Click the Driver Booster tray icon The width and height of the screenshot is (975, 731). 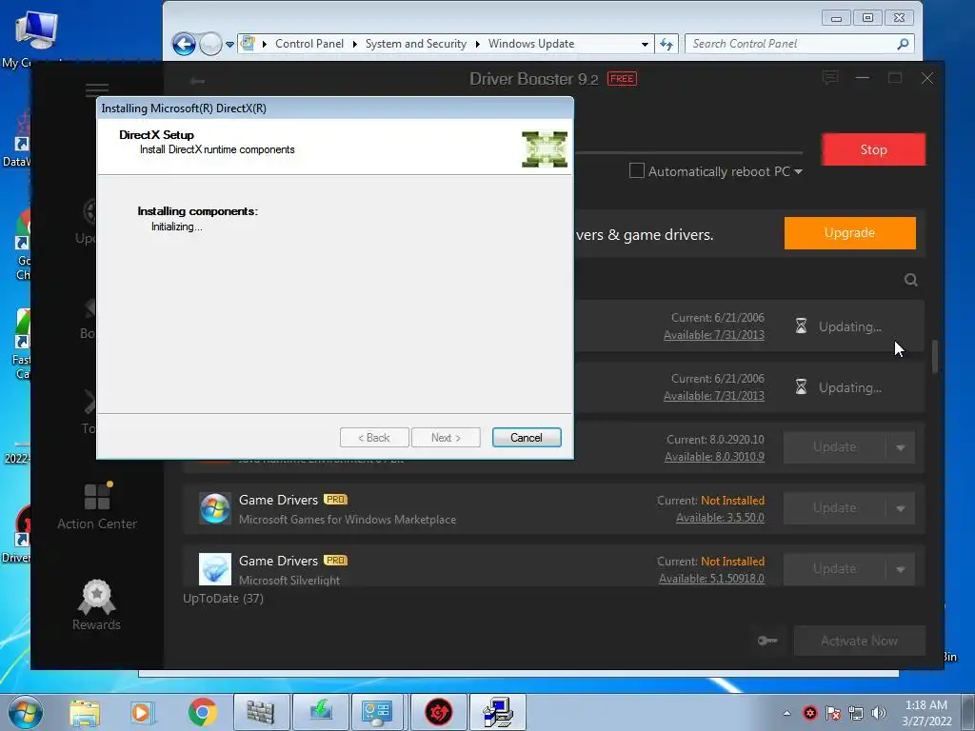tap(810, 713)
